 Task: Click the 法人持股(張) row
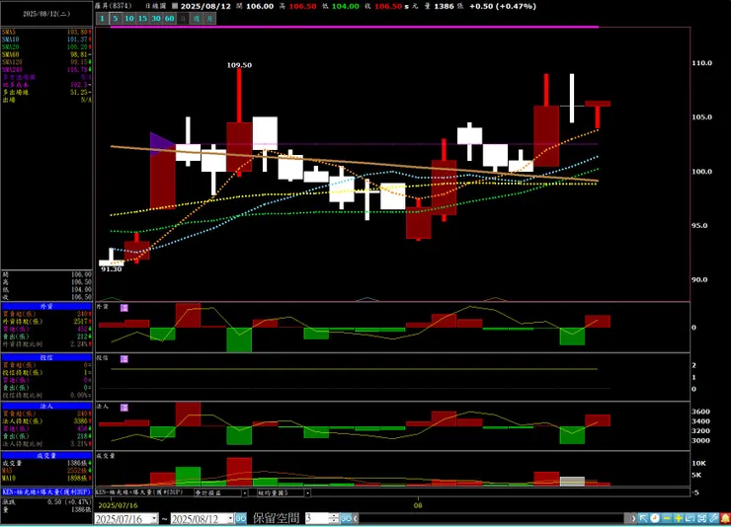[x=46, y=420]
